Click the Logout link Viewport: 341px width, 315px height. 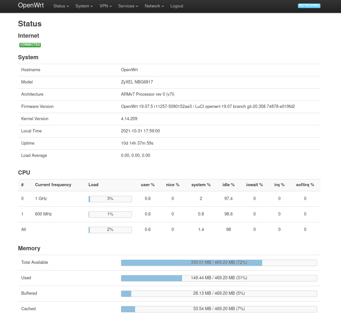click(177, 6)
